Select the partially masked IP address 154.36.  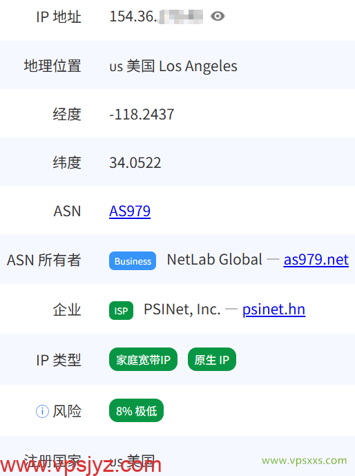pos(156,17)
